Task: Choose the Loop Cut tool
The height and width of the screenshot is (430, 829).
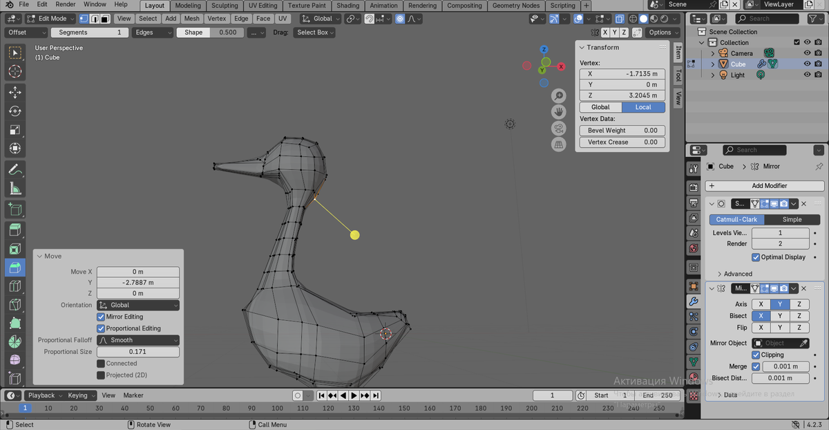Action: (x=15, y=286)
